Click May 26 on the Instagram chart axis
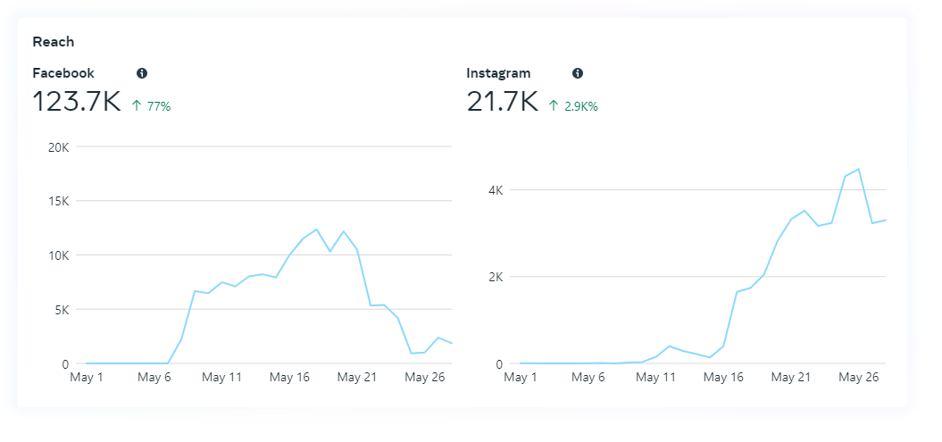The height and width of the screenshot is (442, 942). 858,378
